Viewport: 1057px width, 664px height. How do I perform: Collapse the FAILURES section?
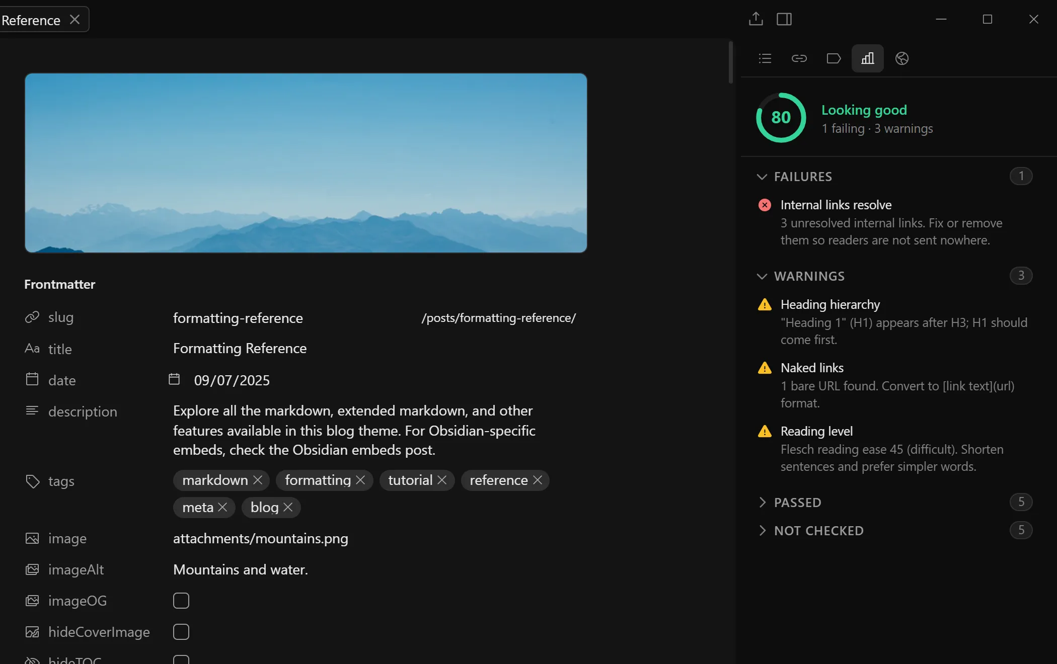coord(762,177)
